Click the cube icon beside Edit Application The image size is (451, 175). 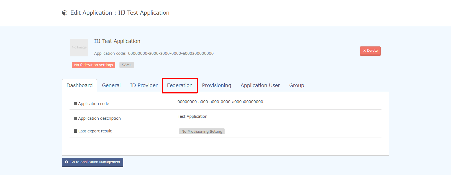click(x=65, y=13)
